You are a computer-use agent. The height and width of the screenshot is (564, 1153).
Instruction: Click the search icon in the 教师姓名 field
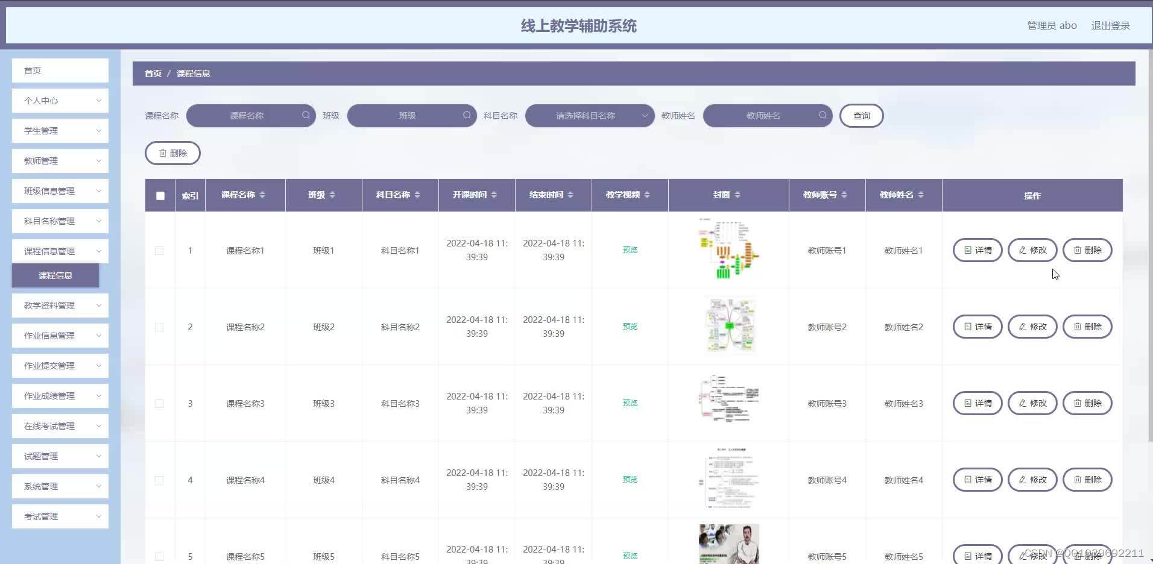pyautogui.click(x=823, y=115)
